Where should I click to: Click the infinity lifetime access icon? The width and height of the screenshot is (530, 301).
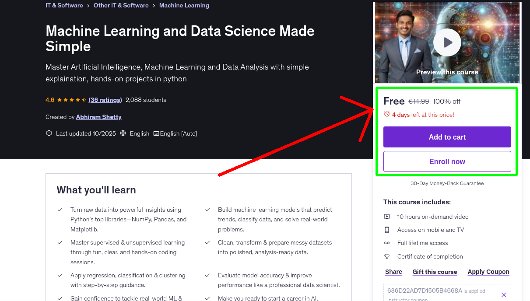[x=387, y=243]
